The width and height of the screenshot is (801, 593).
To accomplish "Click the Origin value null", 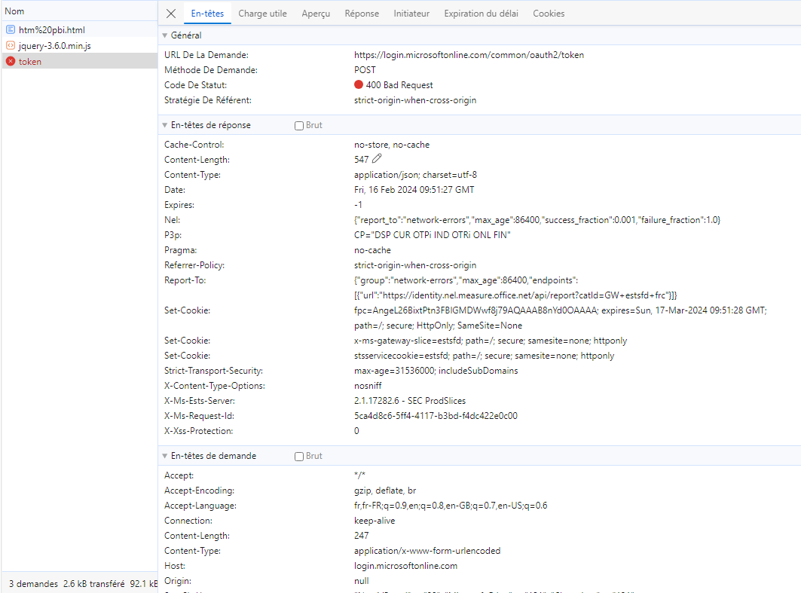I will pyautogui.click(x=361, y=581).
